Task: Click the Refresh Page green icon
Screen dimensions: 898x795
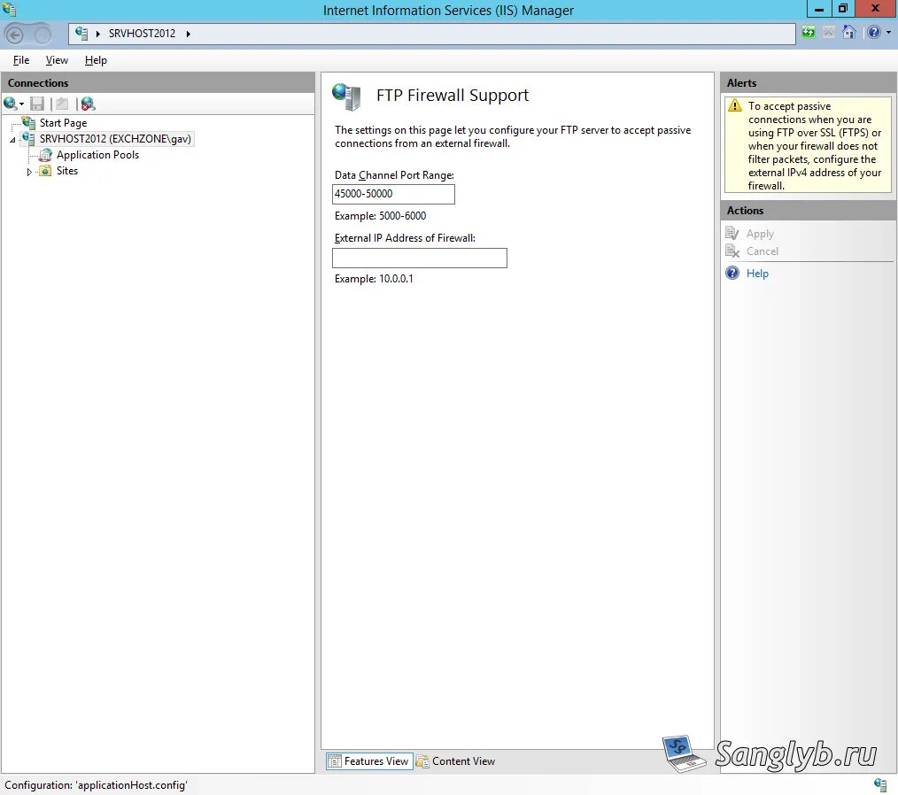Action: click(808, 32)
